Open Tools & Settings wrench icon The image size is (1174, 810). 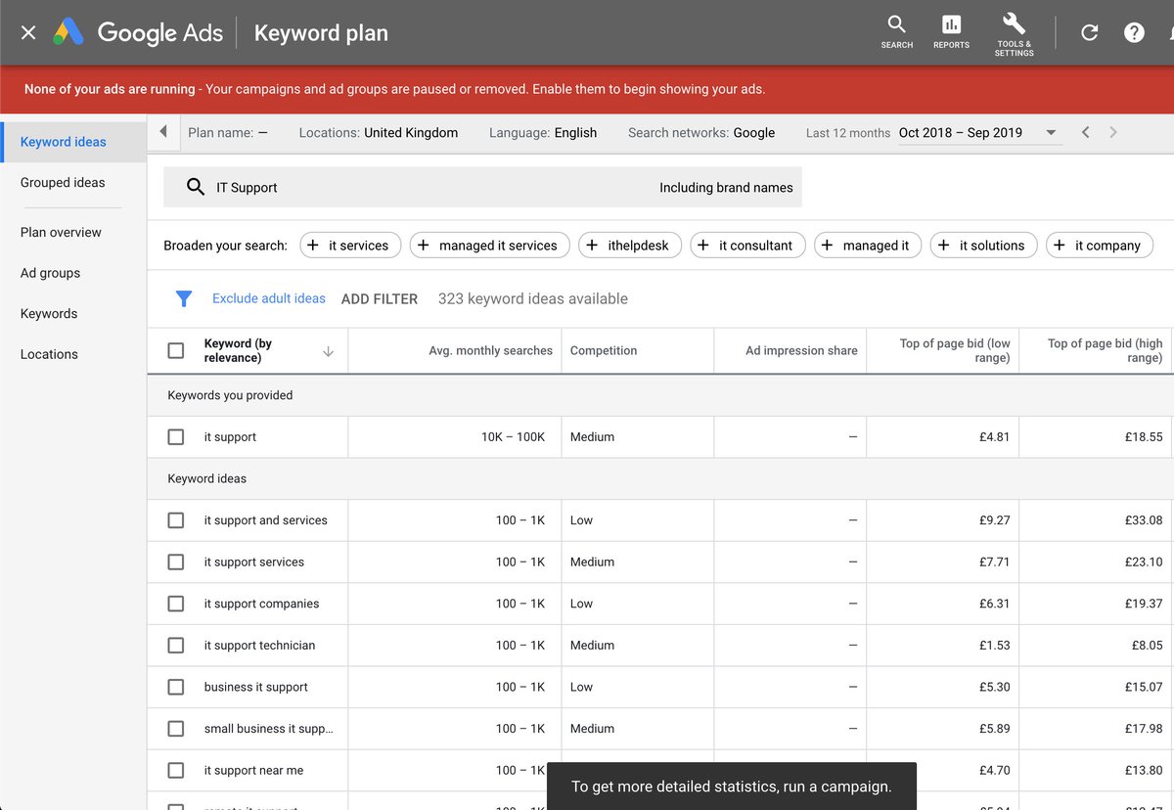[x=1014, y=33]
